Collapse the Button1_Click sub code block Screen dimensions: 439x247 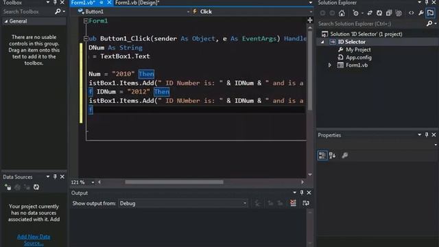point(86,38)
